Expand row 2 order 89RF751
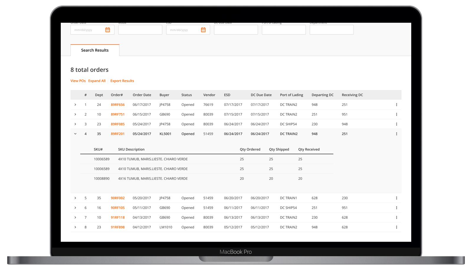472x275 pixels. click(75, 114)
